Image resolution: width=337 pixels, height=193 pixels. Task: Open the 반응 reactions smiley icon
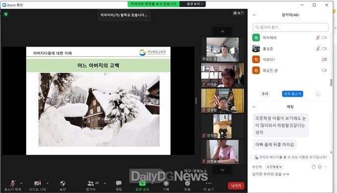187,183
